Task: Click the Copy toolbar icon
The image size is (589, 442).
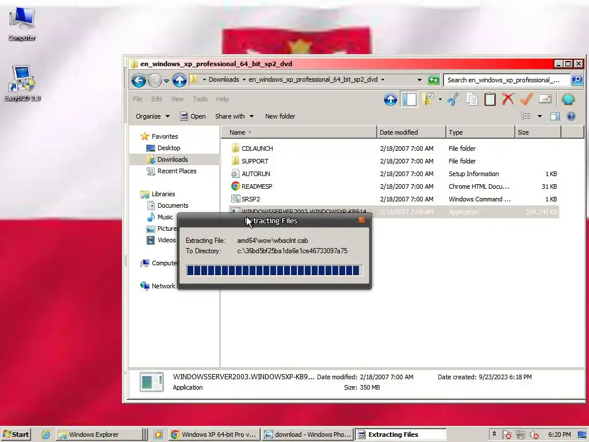Action: 472,99
